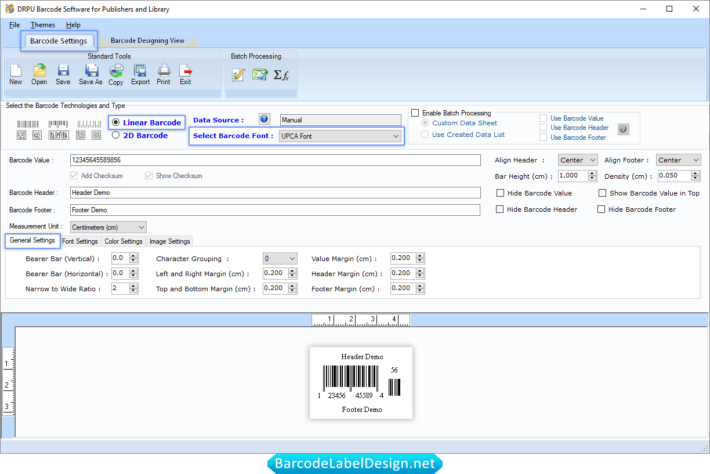Adjust Bearer Bar Horizontal stepper
This screenshot has height=474, width=710.
point(134,273)
